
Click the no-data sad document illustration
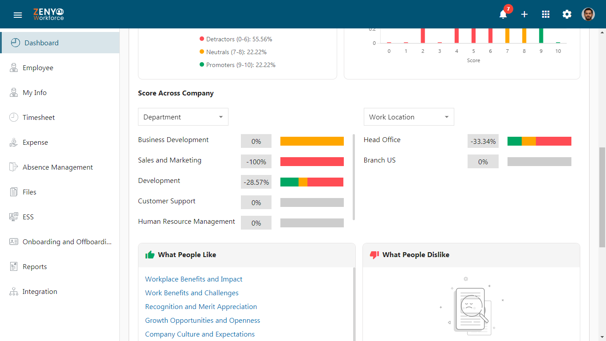point(472,306)
